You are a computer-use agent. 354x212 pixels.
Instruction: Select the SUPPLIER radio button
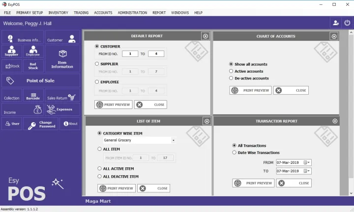coord(97,64)
